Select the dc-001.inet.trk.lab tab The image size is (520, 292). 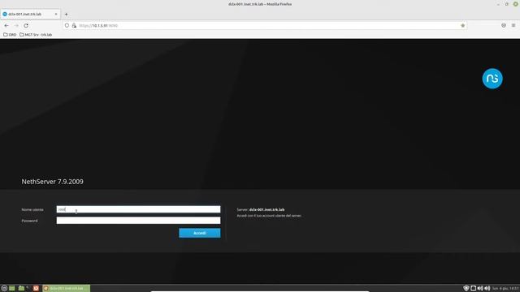tap(30, 15)
